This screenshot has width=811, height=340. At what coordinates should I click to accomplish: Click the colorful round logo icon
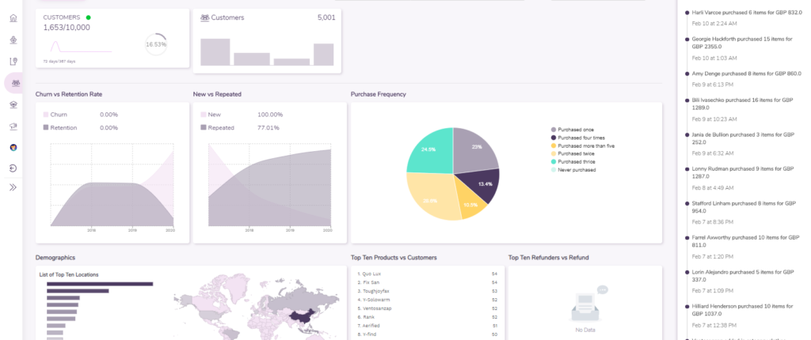pyautogui.click(x=13, y=146)
